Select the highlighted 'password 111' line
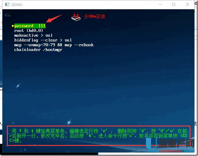Viewport: 198px width, 156px height. (30, 26)
